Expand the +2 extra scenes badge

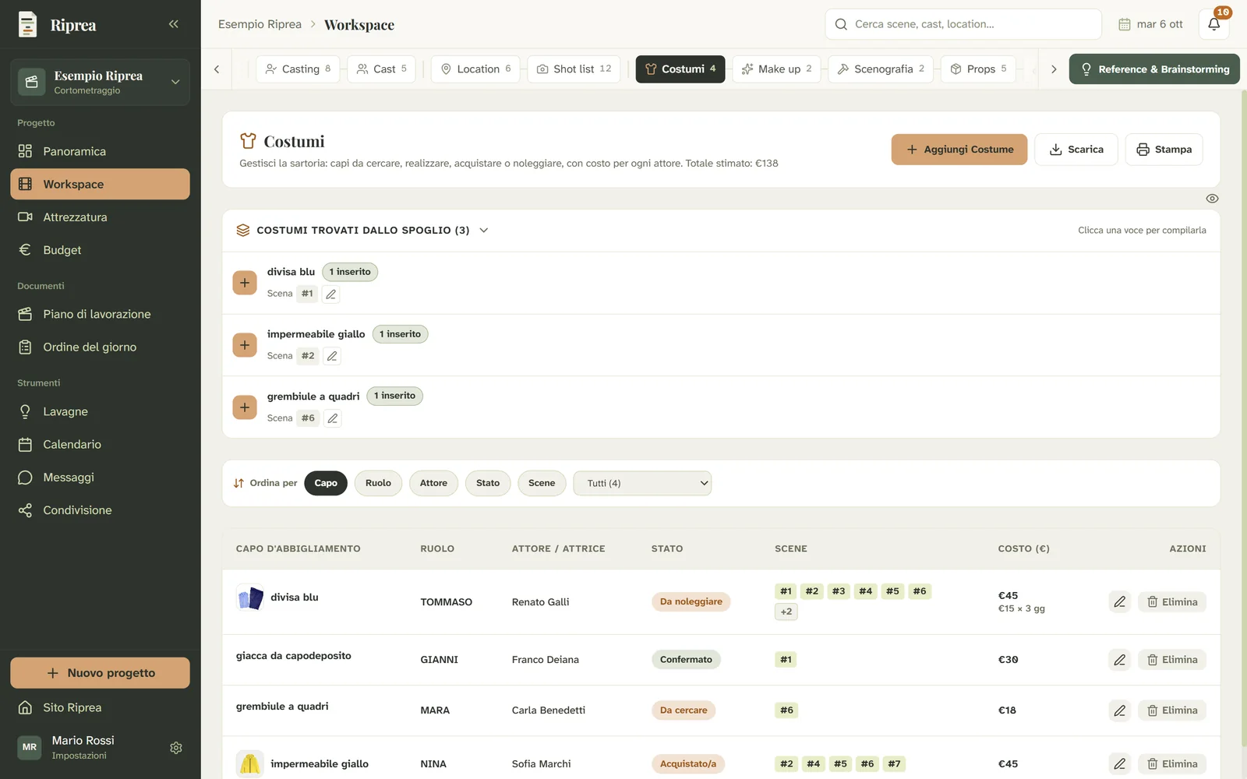point(786,612)
